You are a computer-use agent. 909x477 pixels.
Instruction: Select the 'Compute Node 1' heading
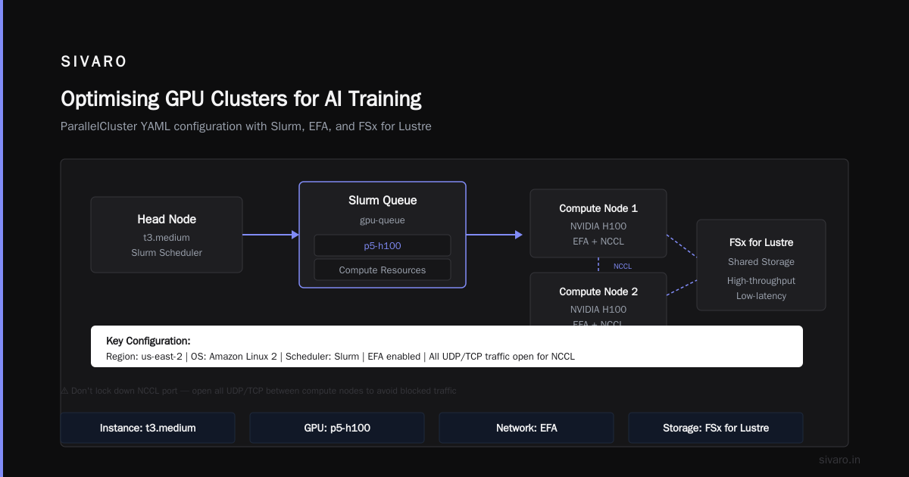598,208
